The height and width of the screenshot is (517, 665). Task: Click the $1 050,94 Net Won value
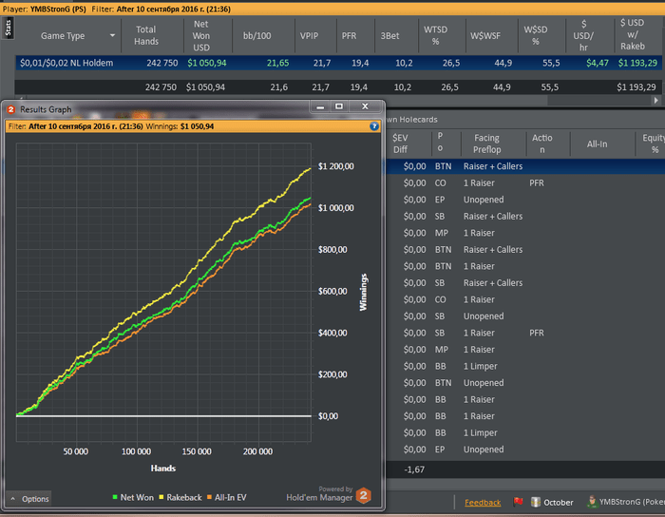(x=207, y=63)
